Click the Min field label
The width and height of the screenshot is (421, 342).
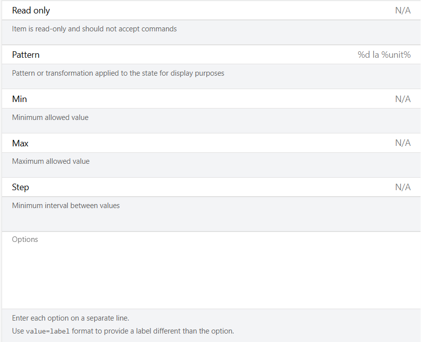click(x=19, y=99)
